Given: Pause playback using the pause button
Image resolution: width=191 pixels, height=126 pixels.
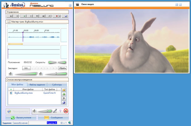Looking at the screenshot, I should pos(30,16).
